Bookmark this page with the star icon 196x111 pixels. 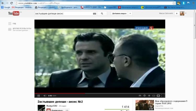point(174,3)
